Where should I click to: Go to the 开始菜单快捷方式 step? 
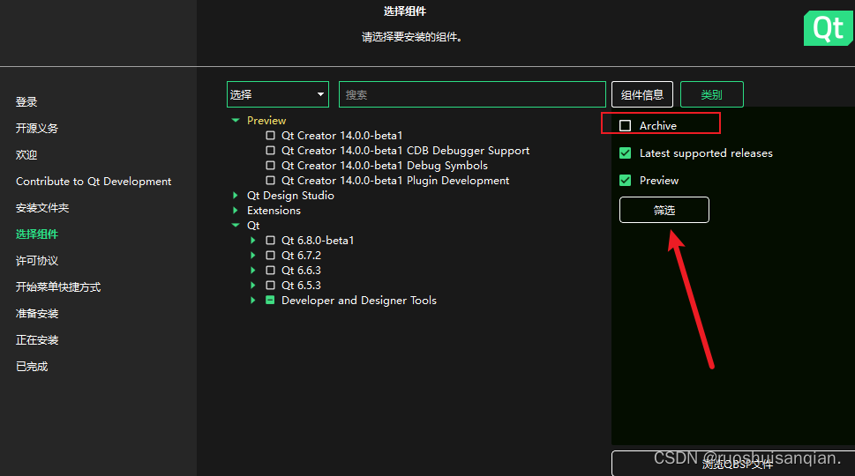click(x=58, y=287)
